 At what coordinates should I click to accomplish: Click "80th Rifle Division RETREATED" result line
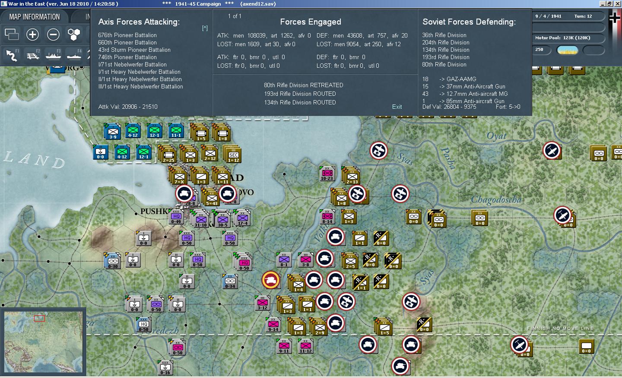304,85
